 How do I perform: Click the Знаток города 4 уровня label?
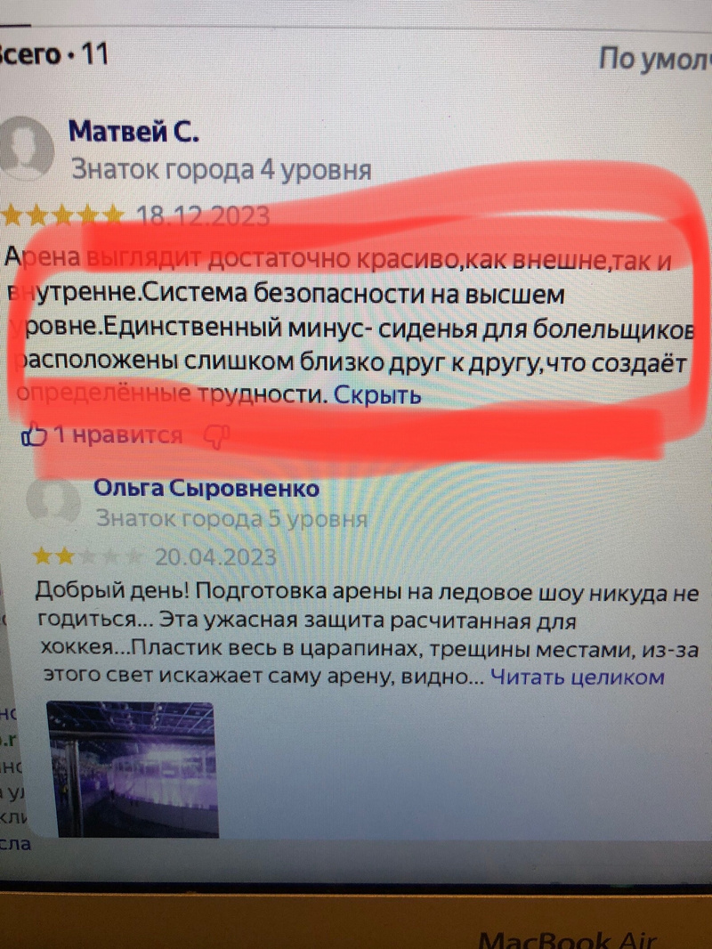[222, 170]
